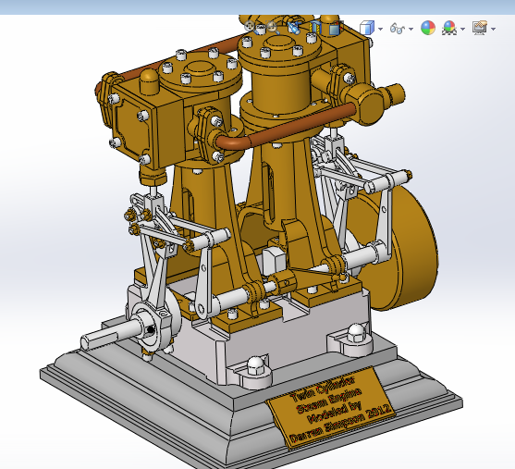Click the Previous View icon
515x469 pixels.
294,28
